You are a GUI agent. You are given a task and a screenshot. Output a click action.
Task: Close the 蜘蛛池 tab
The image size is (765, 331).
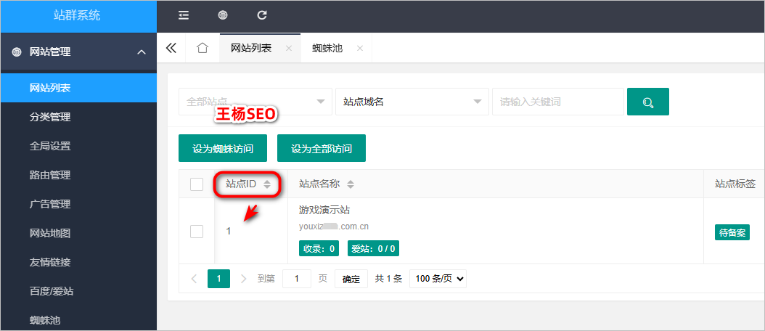pyautogui.click(x=360, y=49)
